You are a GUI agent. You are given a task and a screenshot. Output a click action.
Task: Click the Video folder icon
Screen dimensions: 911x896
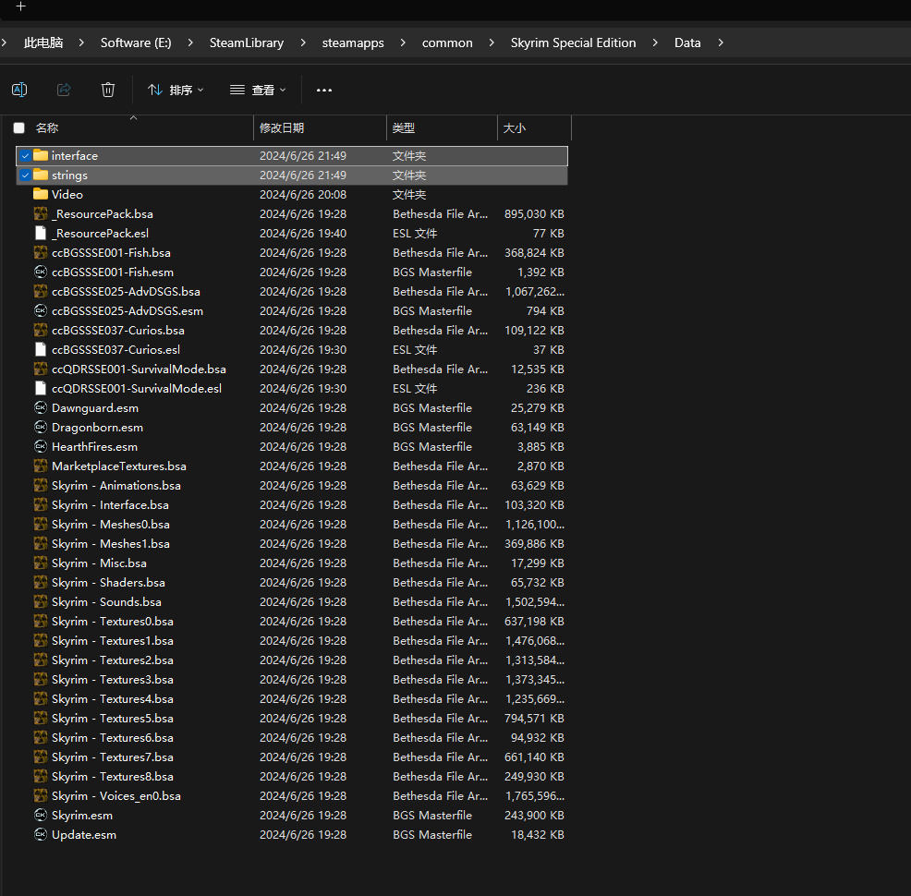pos(40,195)
